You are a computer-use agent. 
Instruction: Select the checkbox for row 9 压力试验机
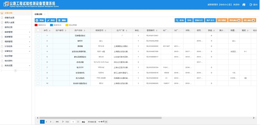[38, 78]
